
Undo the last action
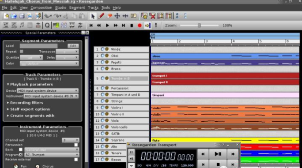(48, 16)
